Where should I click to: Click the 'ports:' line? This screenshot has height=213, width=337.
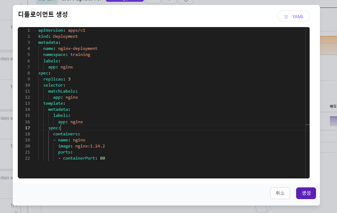[x=65, y=152]
